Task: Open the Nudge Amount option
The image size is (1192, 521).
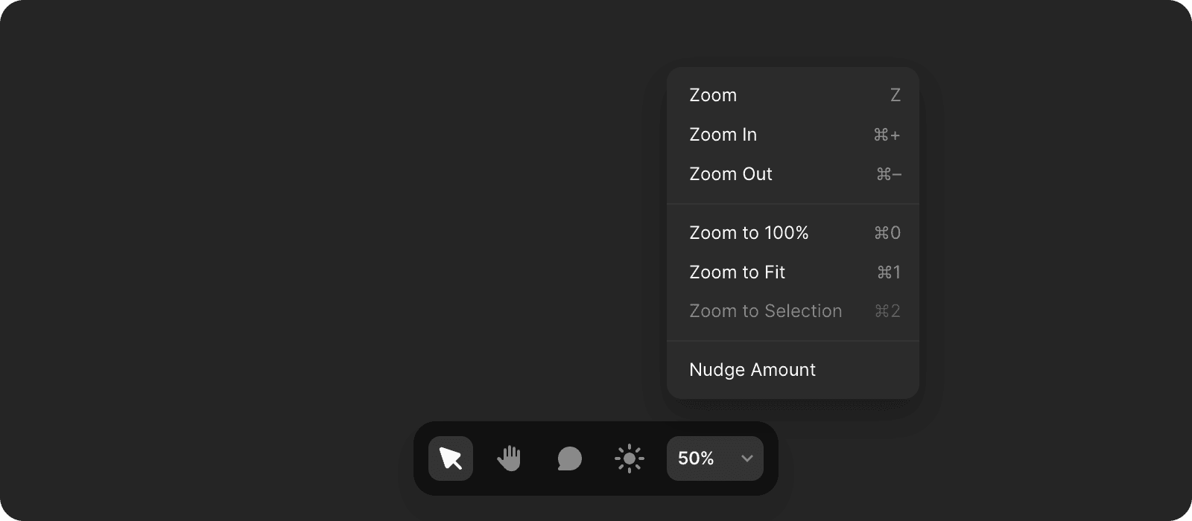Action: click(752, 370)
